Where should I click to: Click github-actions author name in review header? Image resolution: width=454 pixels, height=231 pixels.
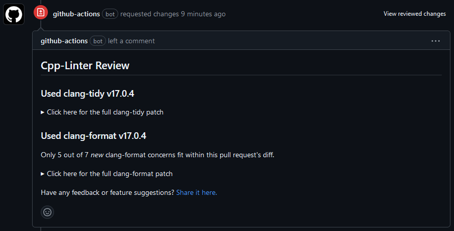(x=76, y=14)
